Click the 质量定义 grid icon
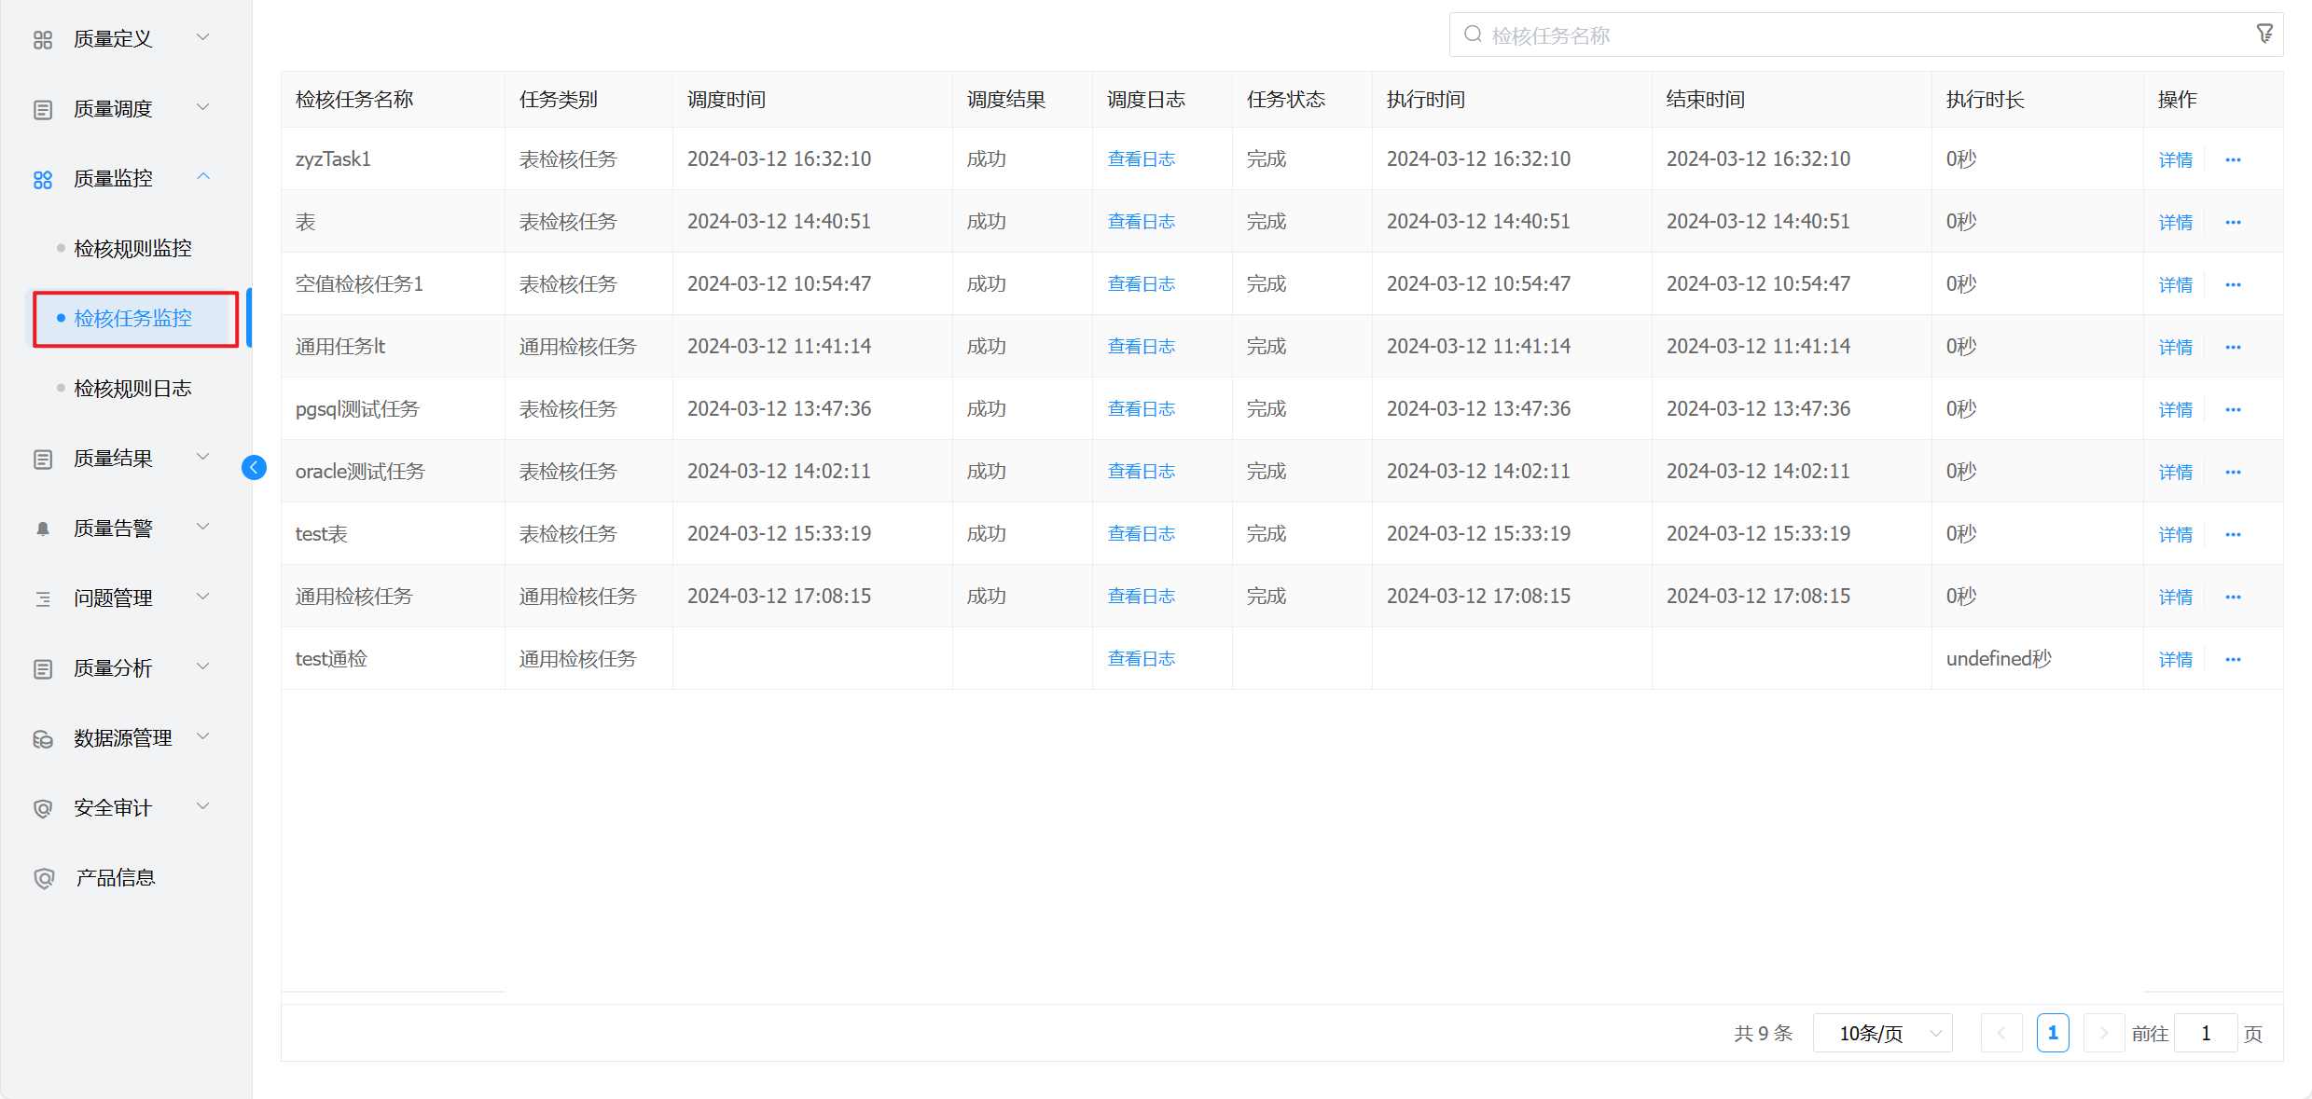The height and width of the screenshot is (1099, 2312). 43,39
